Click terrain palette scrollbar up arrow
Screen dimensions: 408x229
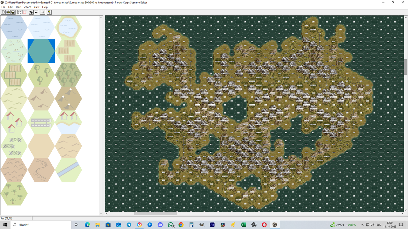102,17
